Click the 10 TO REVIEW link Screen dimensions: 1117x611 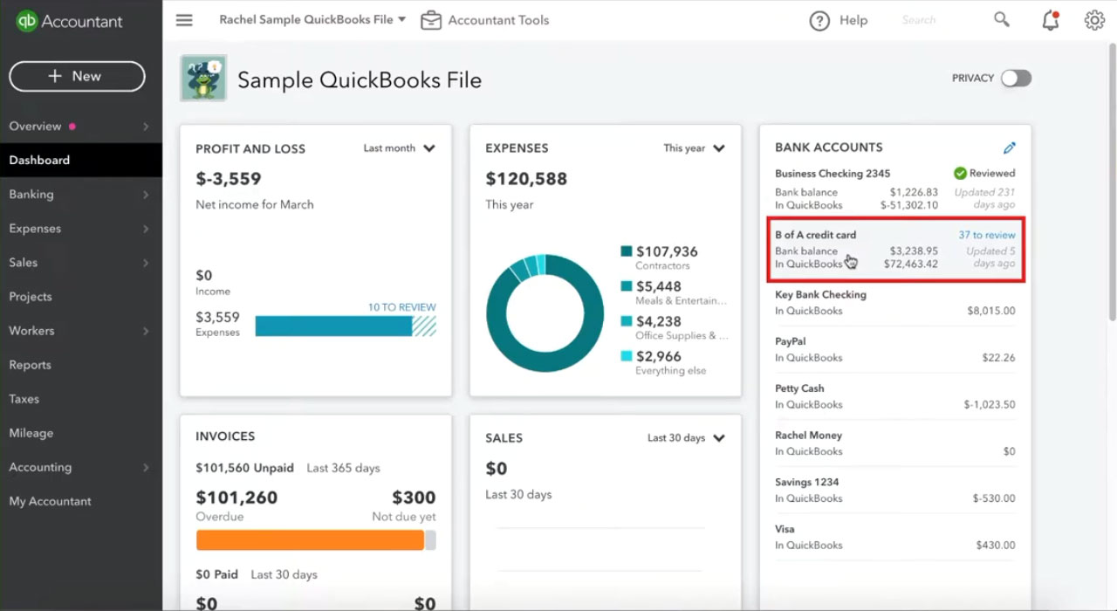(x=401, y=307)
